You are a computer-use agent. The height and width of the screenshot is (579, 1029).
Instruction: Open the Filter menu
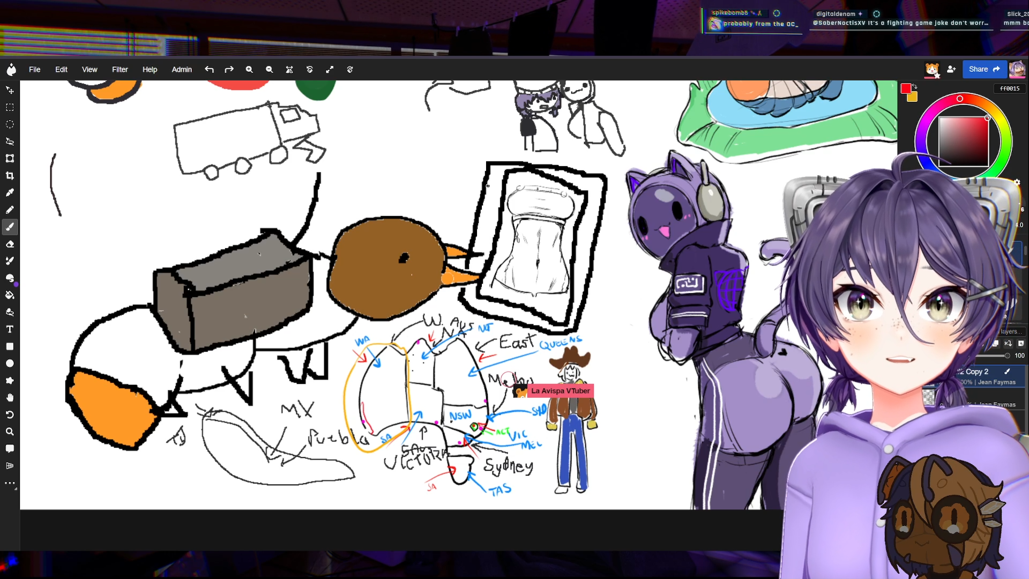pyautogui.click(x=120, y=70)
